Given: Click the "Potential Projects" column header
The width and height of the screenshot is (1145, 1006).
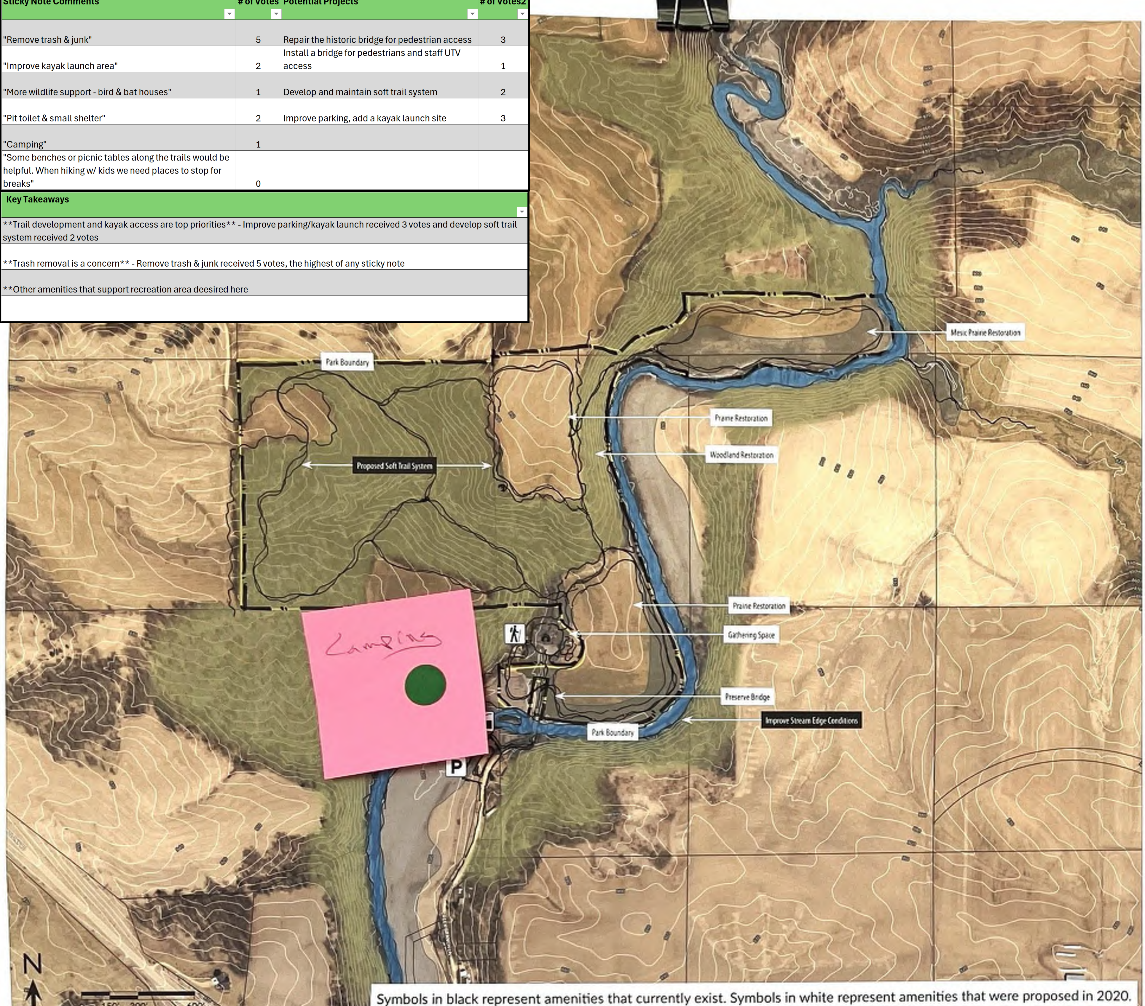Looking at the screenshot, I should click(x=380, y=9).
